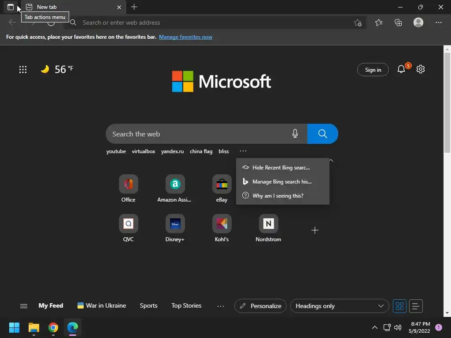Open the Office quick link

(128, 188)
